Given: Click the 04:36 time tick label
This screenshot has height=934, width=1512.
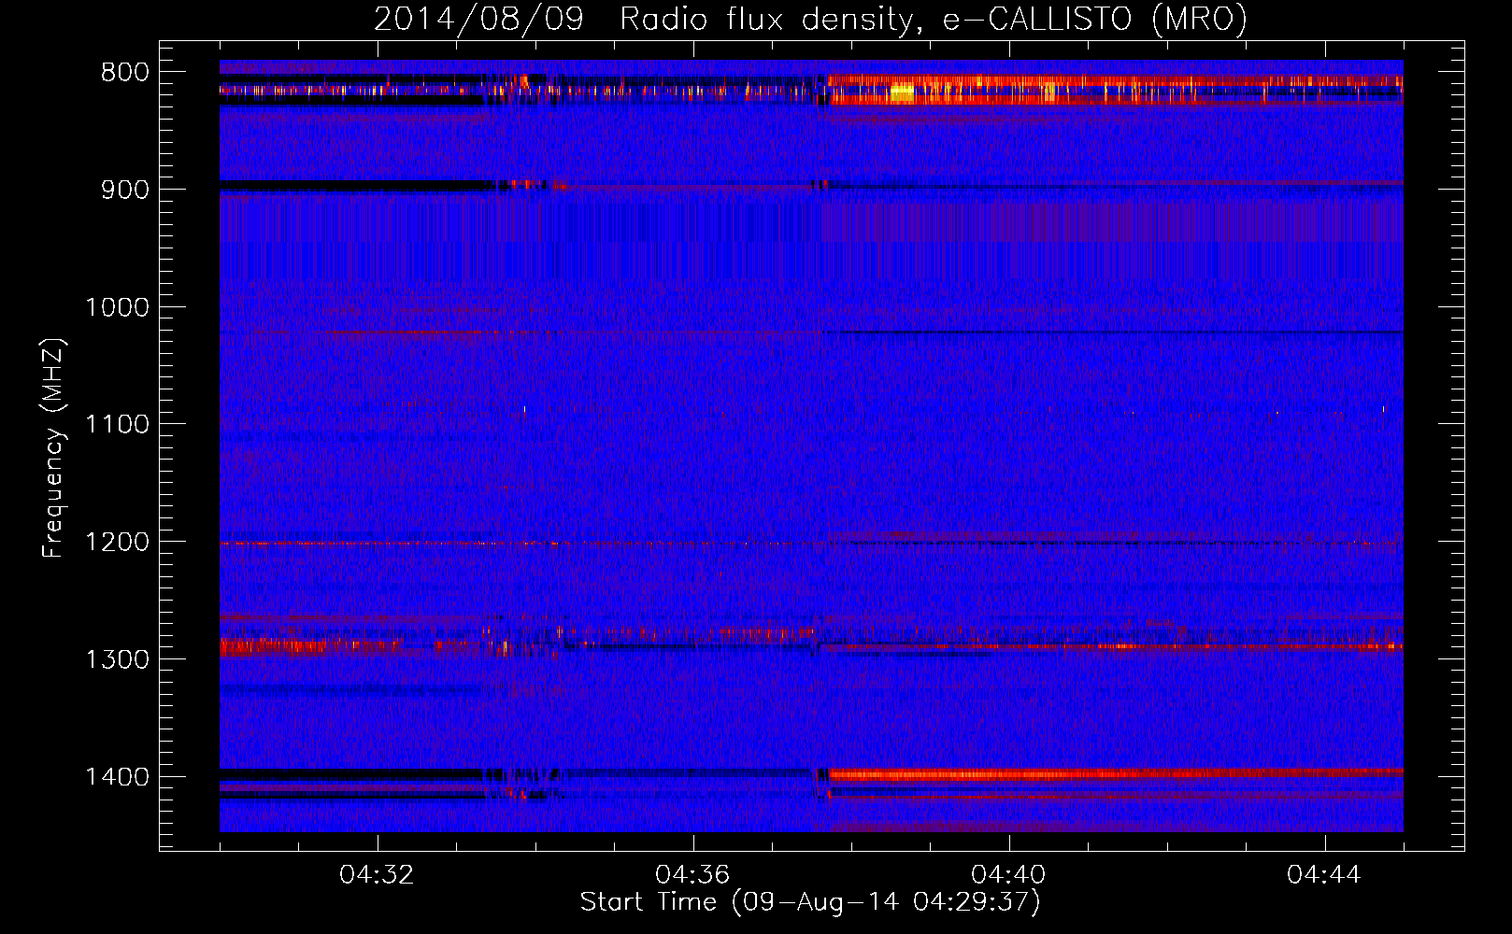Looking at the screenshot, I should coord(692,875).
